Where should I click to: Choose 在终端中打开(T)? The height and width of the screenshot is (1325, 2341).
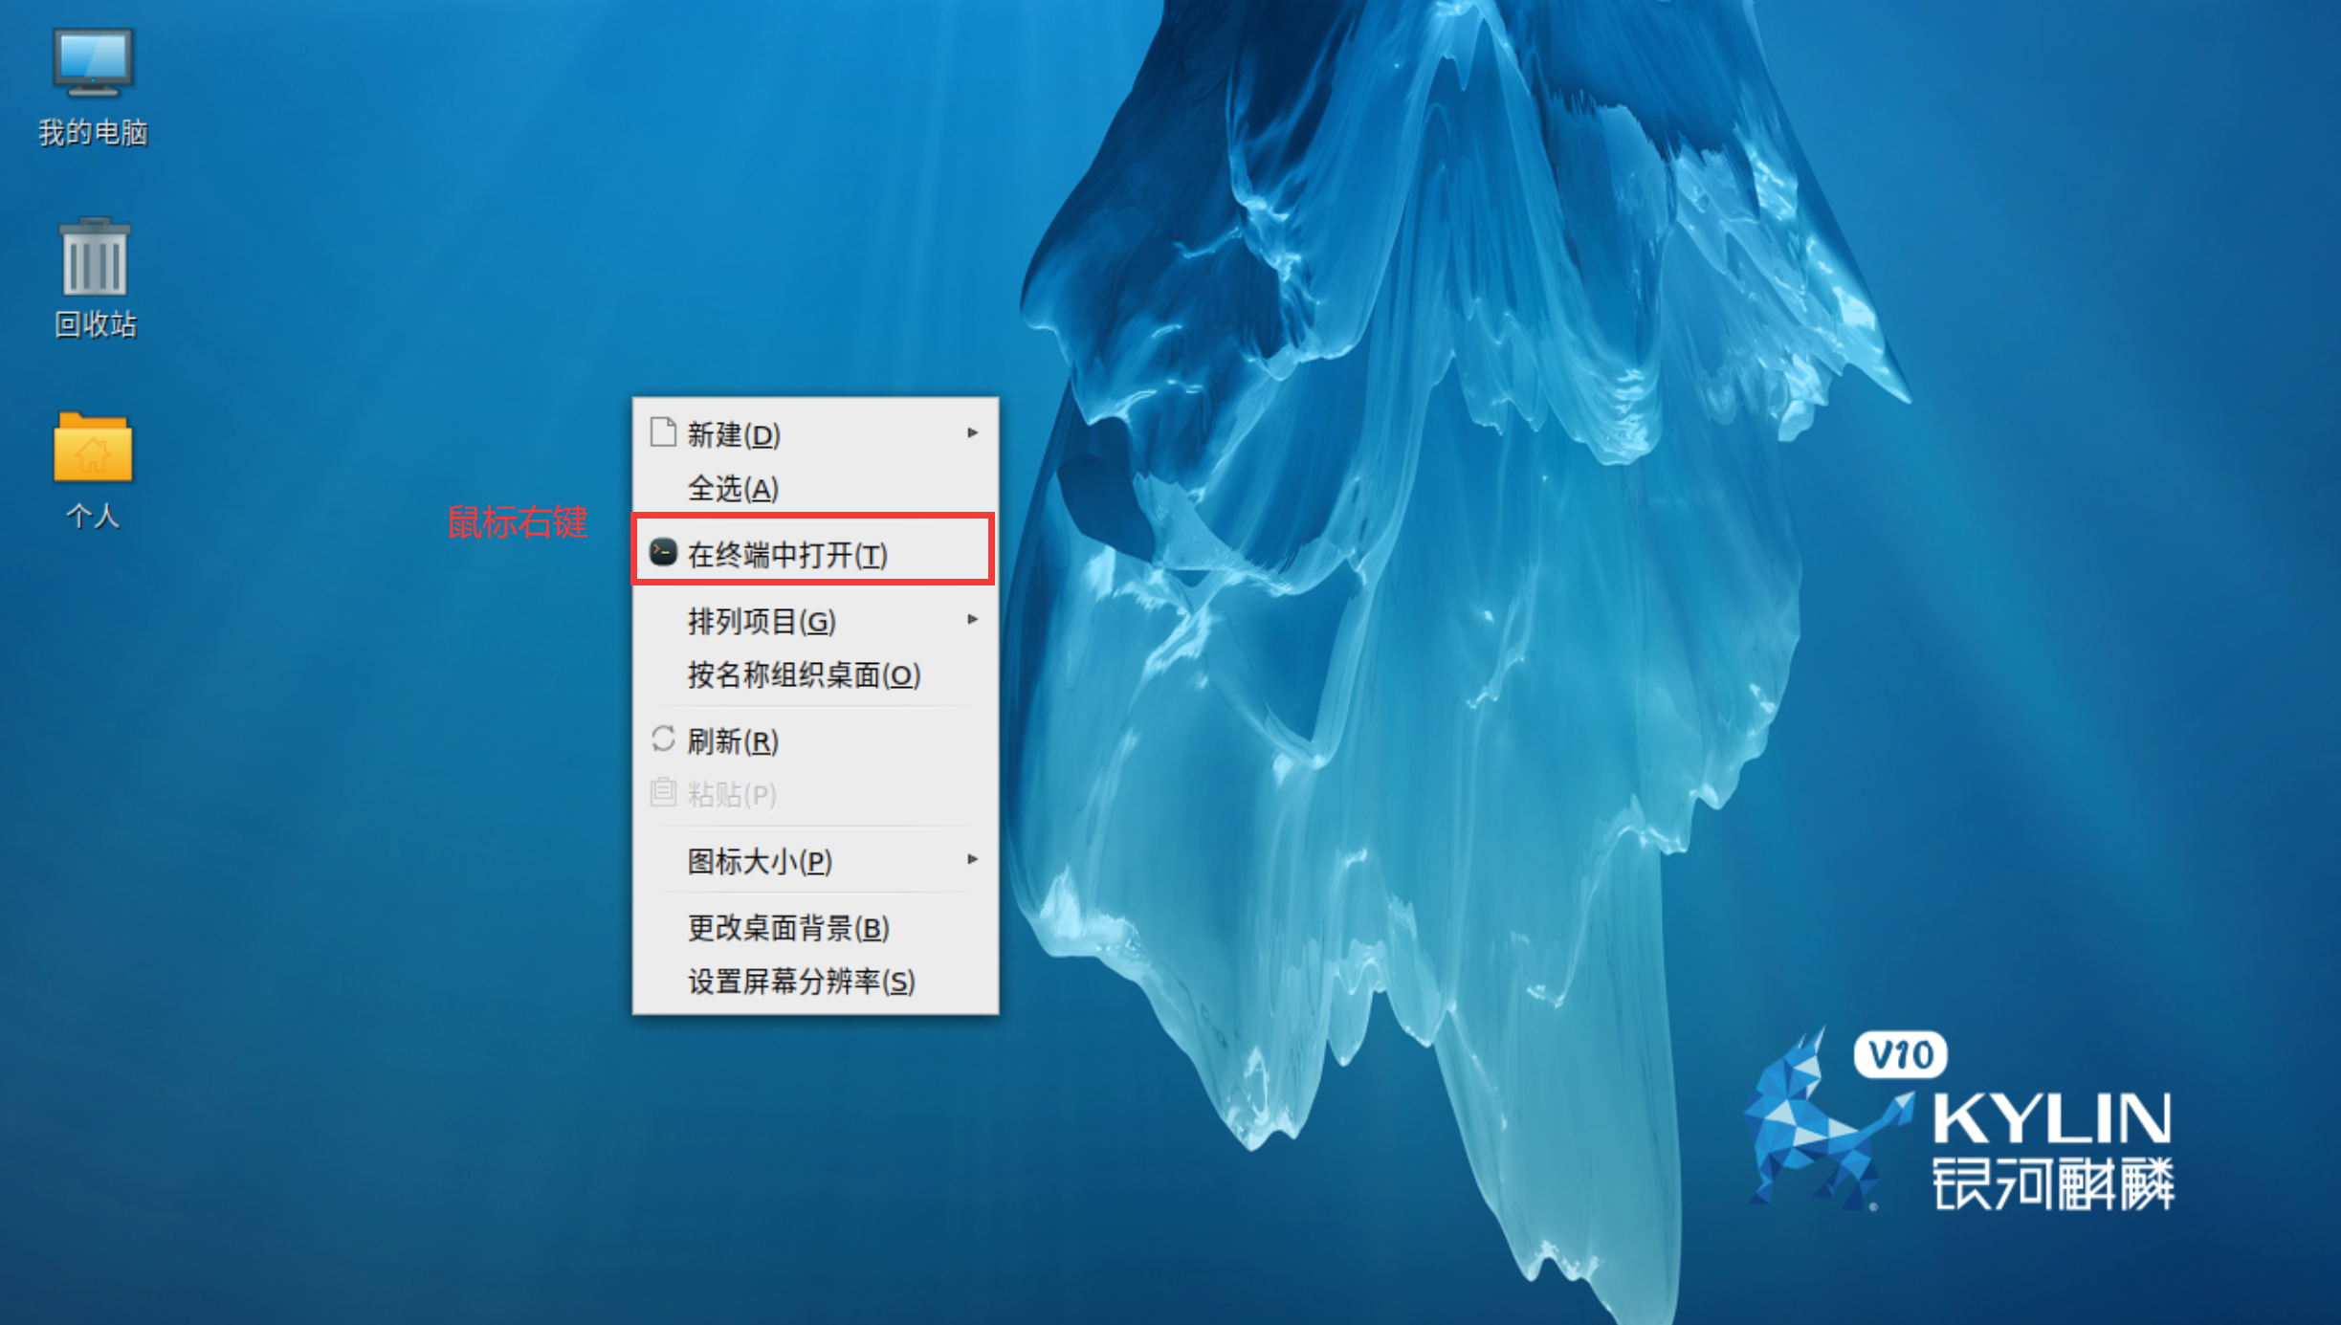pos(815,554)
